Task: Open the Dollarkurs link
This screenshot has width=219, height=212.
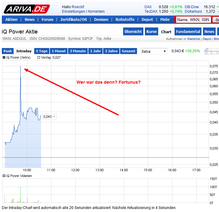Action: 193,11
